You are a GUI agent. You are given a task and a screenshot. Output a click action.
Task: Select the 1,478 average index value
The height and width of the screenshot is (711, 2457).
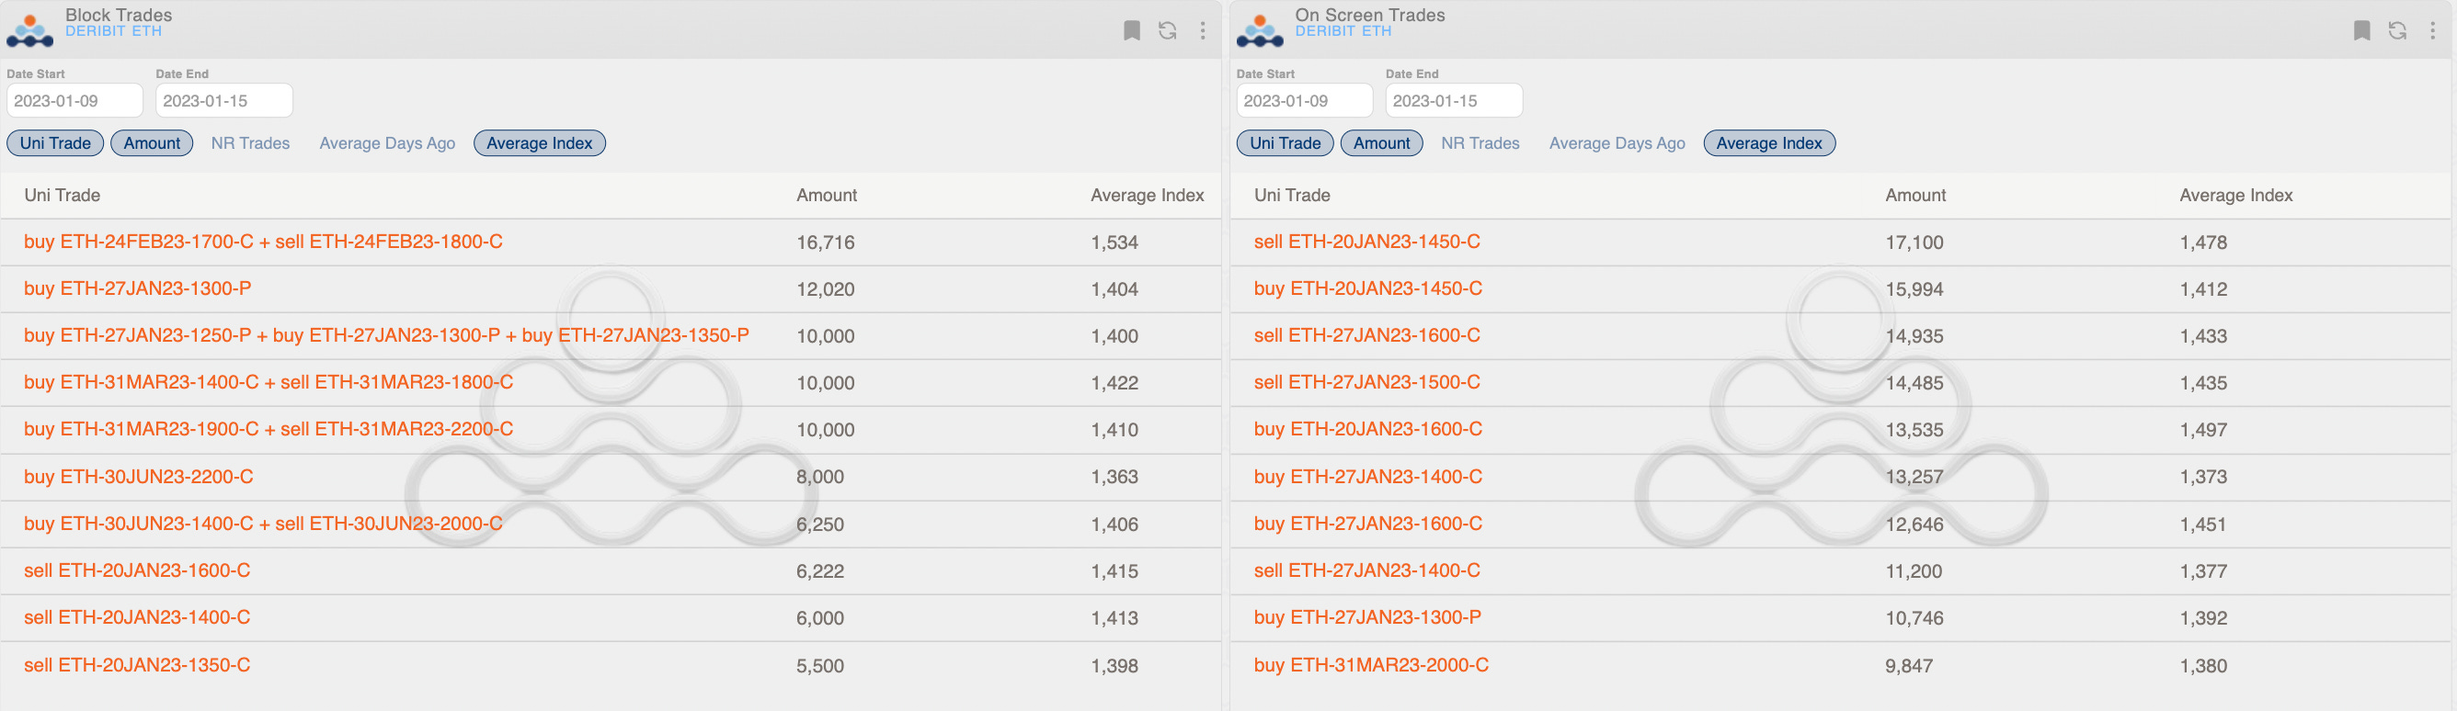click(x=2202, y=243)
